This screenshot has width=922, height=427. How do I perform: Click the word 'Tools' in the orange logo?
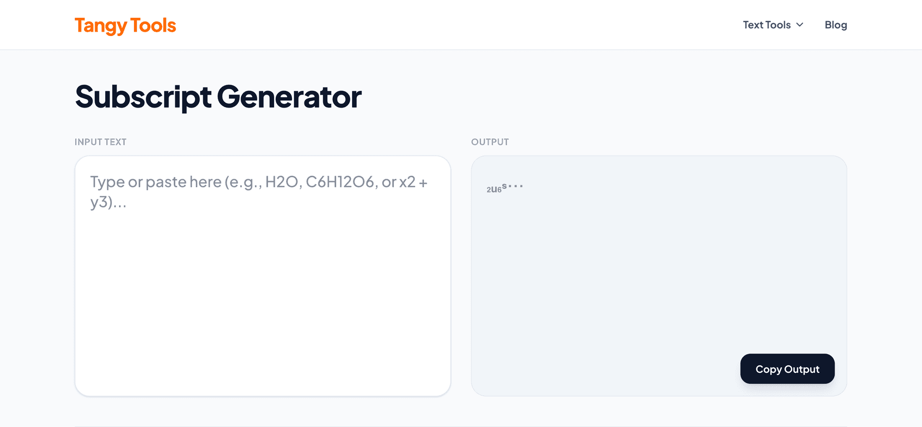tap(153, 25)
